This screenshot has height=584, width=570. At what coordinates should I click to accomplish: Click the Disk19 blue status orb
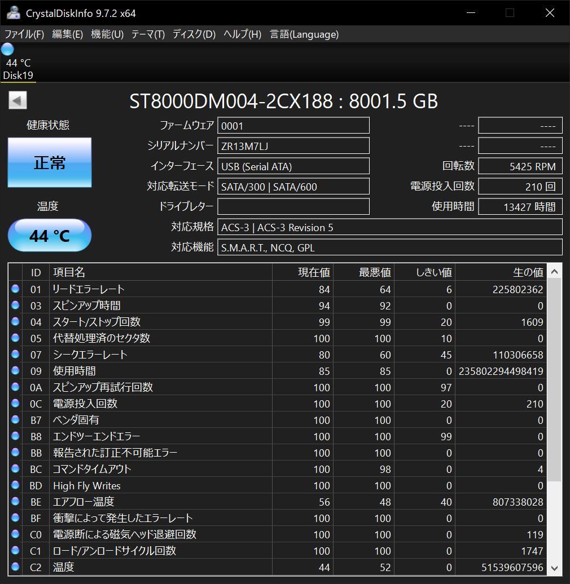coord(7,50)
